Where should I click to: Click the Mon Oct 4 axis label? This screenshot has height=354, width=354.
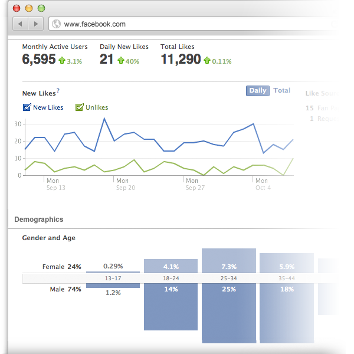pos(263,184)
